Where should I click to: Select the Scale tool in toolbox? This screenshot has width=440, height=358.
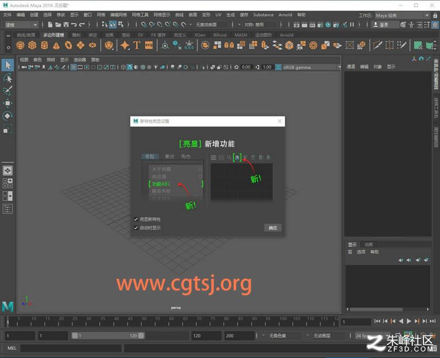pos(8,129)
